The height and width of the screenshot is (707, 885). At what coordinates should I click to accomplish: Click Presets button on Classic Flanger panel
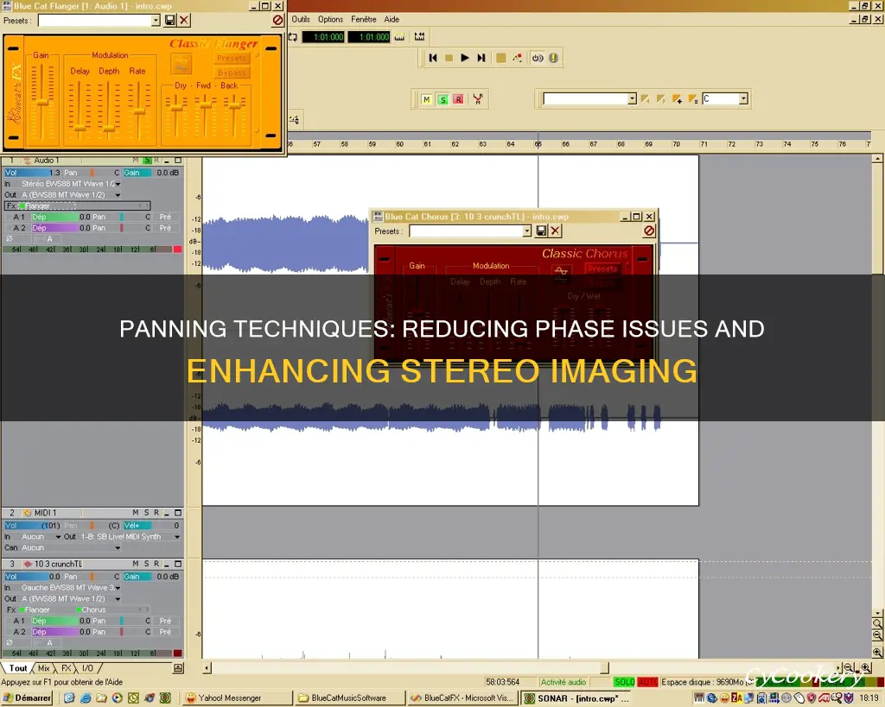click(x=232, y=58)
